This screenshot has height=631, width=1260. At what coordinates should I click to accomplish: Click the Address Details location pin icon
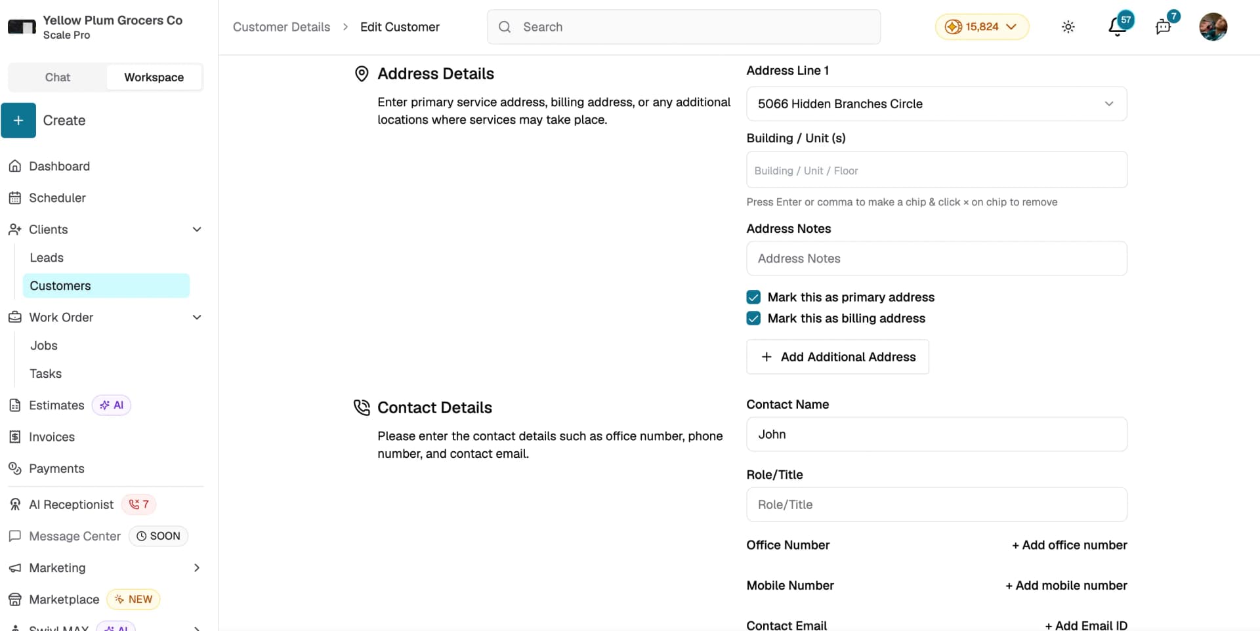(x=362, y=73)
